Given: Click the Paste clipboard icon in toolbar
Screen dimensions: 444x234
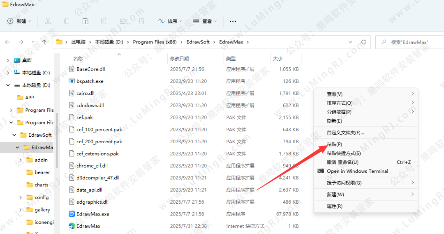Looking at the screenshot, I should [x=86, y=21].
